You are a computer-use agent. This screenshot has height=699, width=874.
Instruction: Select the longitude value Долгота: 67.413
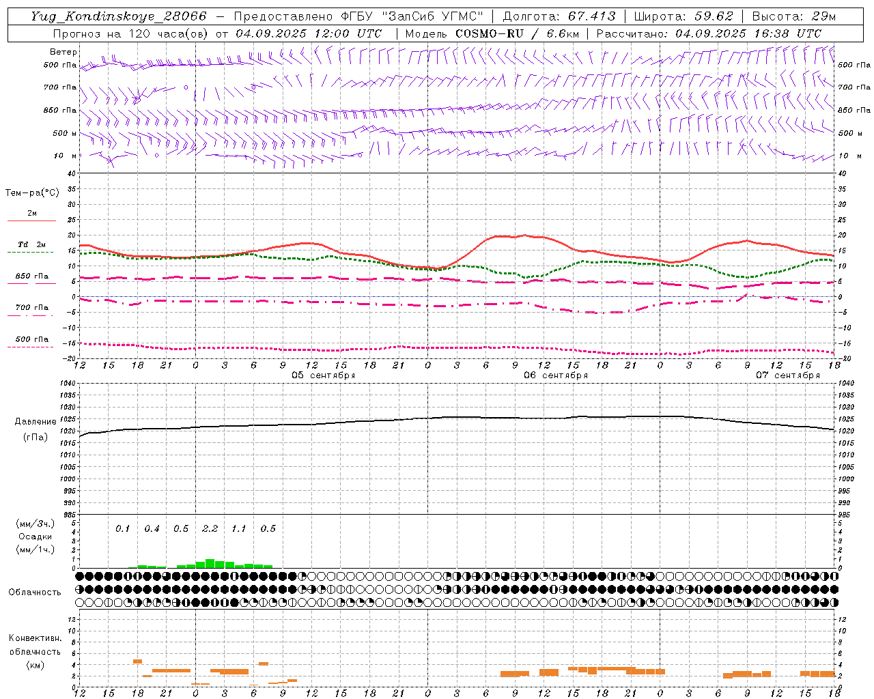[559, 16]
